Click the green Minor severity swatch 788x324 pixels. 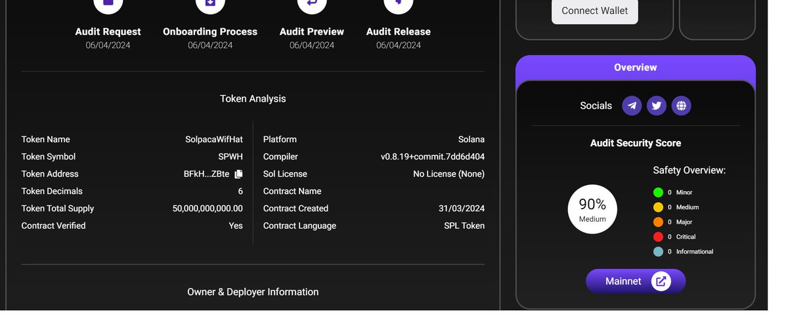click(x=658, y=192)
